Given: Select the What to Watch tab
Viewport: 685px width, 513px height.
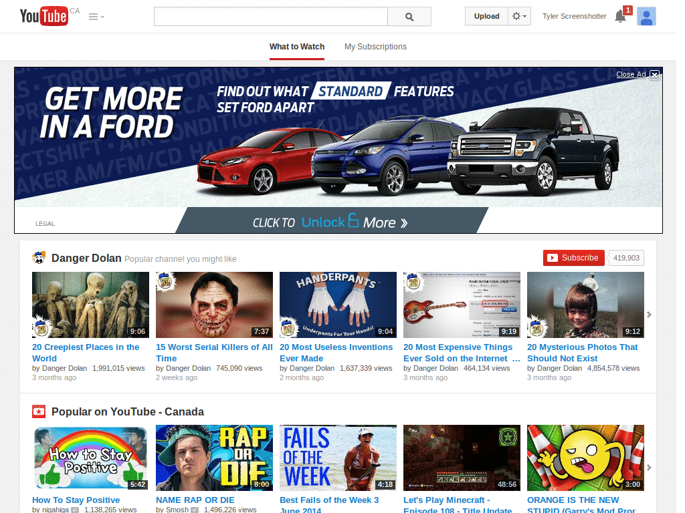Looking at the screenshot, I should [297, 47].
